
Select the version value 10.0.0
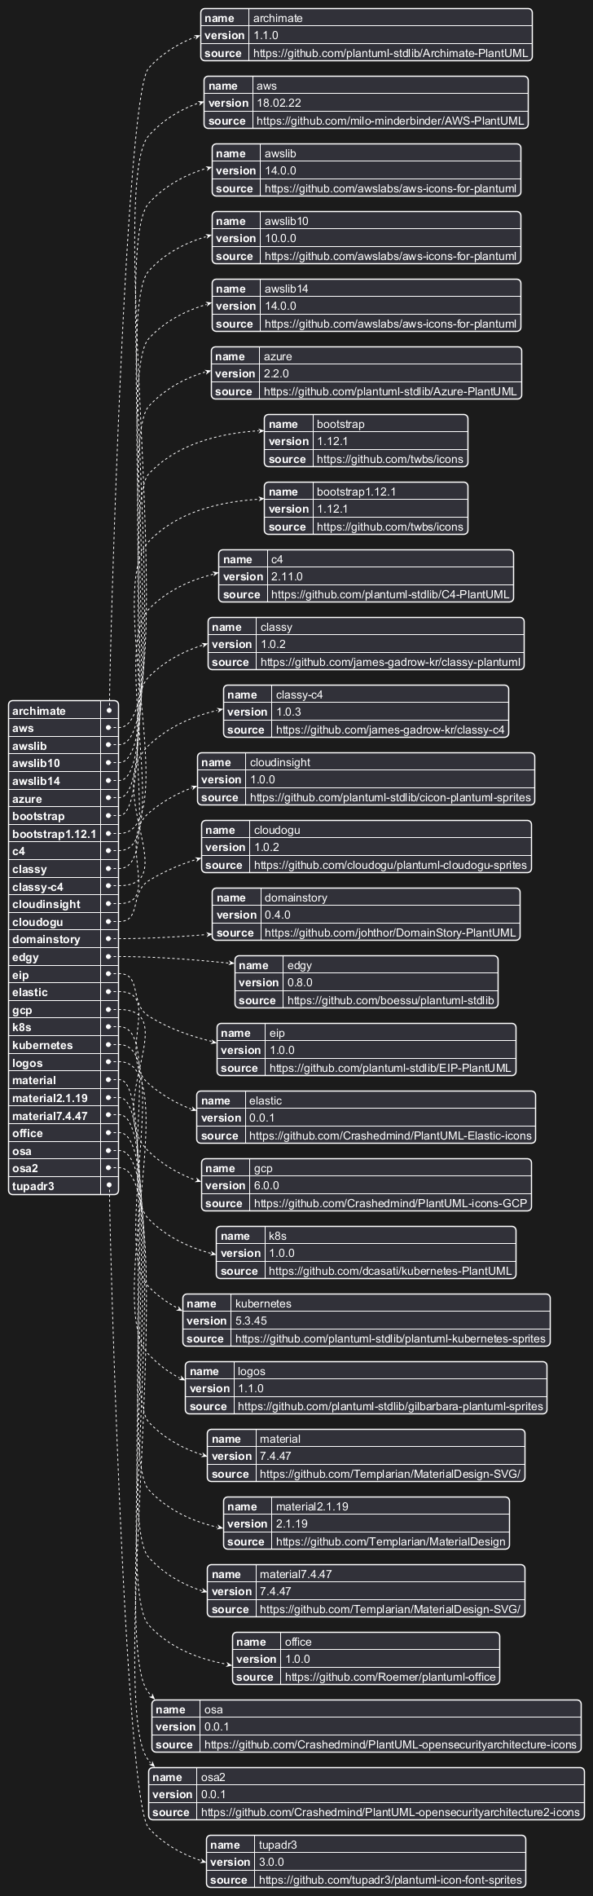tap(280, 239)
